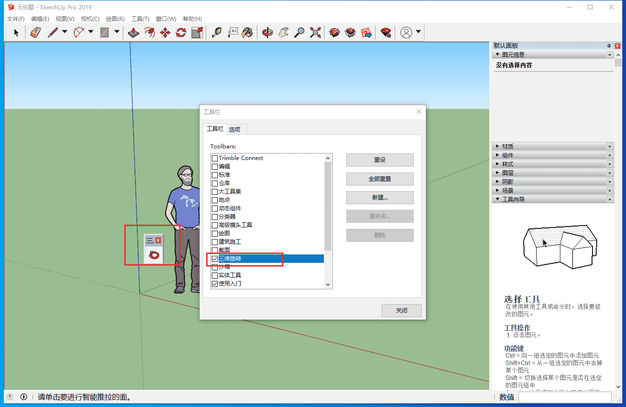The width and height of the screenshot is (626, 407).
Task: Enable the 大工具集 toolbar
Action: 215,192
